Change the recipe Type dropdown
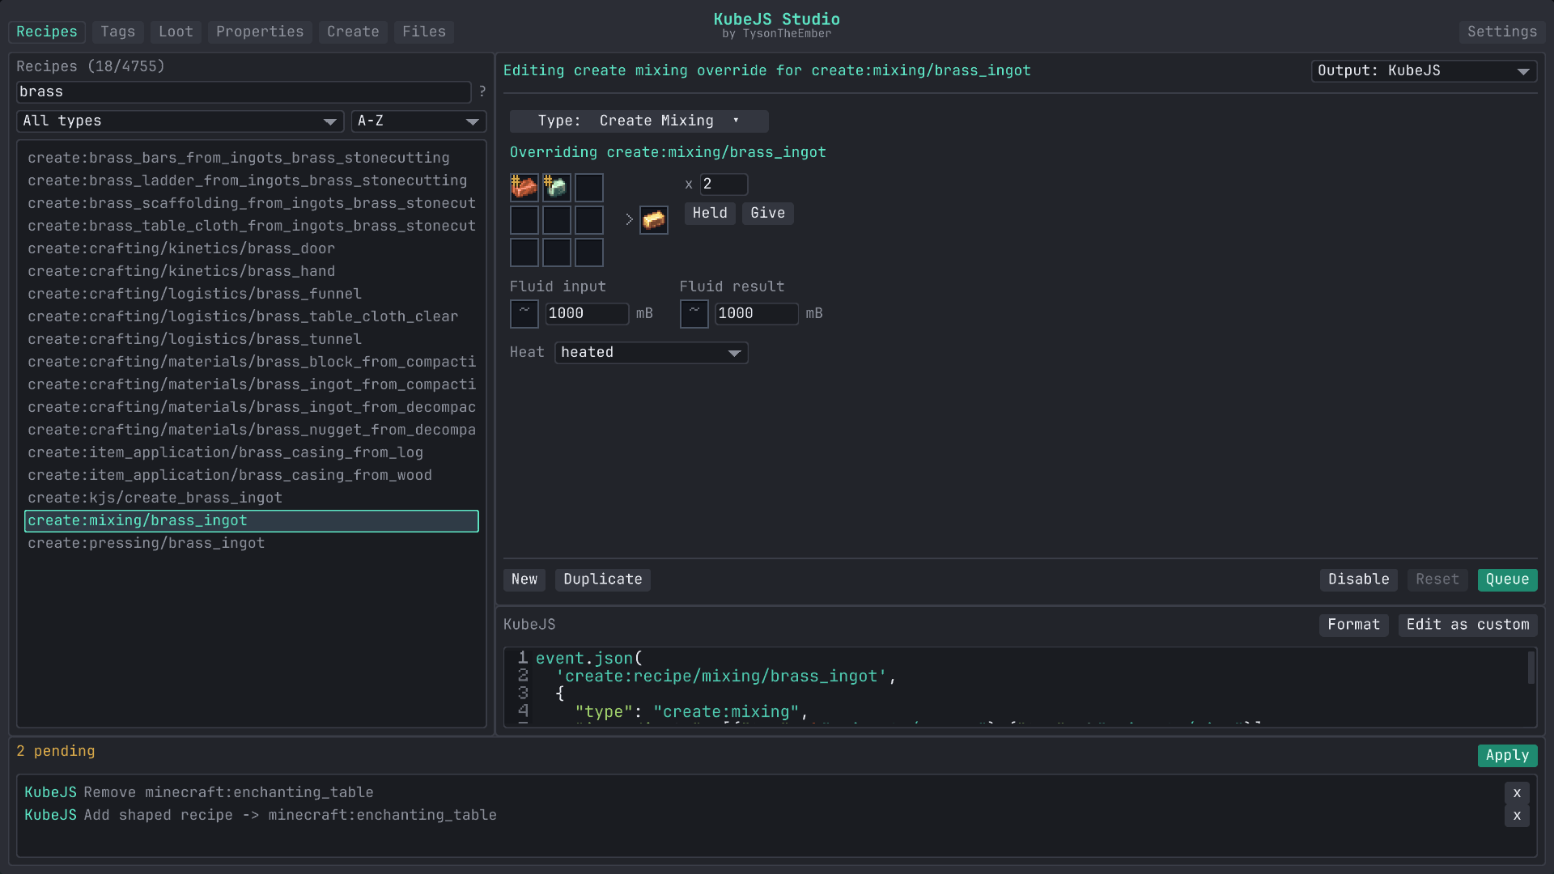The image size is (1554, 874). (639, 121)
